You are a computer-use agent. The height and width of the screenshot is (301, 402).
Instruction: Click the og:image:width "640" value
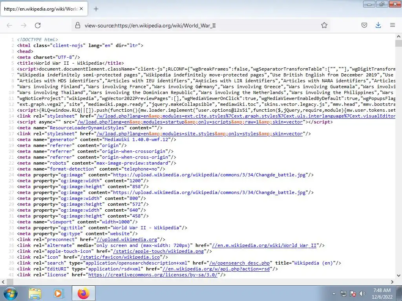[134, 210]
